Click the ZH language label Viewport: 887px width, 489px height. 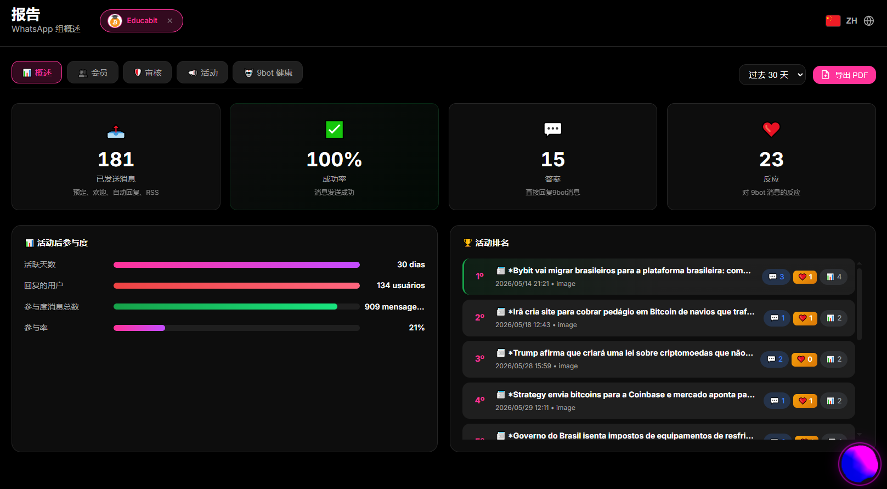tap(851, 21)
